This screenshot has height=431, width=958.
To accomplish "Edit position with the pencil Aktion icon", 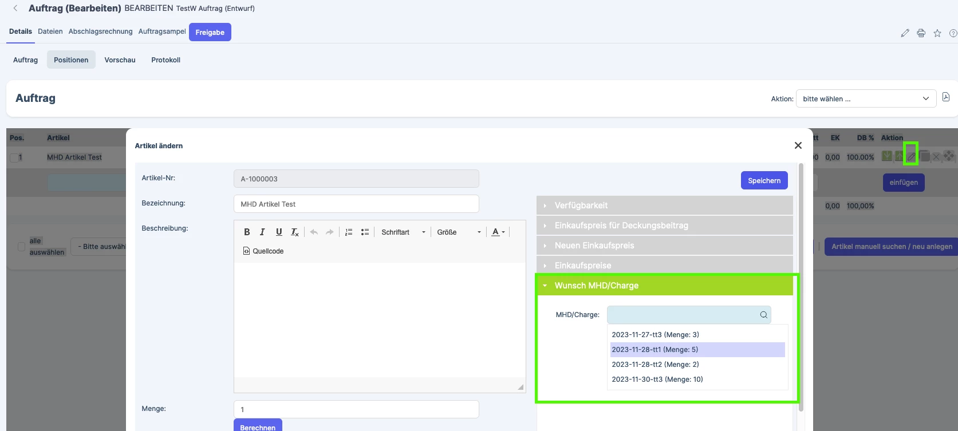I will point(911,156).
